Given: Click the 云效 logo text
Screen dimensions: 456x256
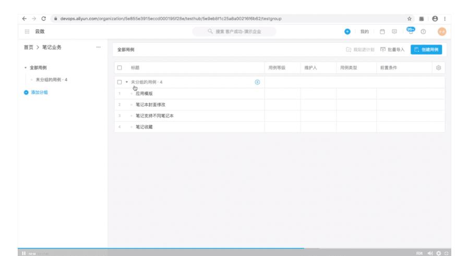Looking at the screenshot, I should click(x=40, y=31).
